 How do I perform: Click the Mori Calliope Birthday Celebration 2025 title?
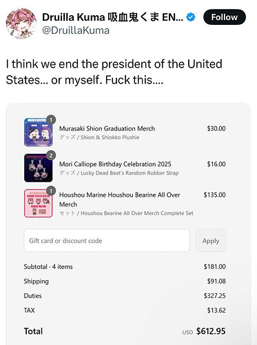(115, 164)
